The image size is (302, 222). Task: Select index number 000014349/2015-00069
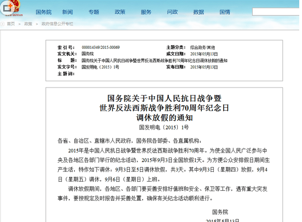coord(101,47)
